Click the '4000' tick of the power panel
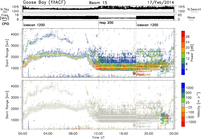Screen dimensions: 201x139 (x=15, y=34)
